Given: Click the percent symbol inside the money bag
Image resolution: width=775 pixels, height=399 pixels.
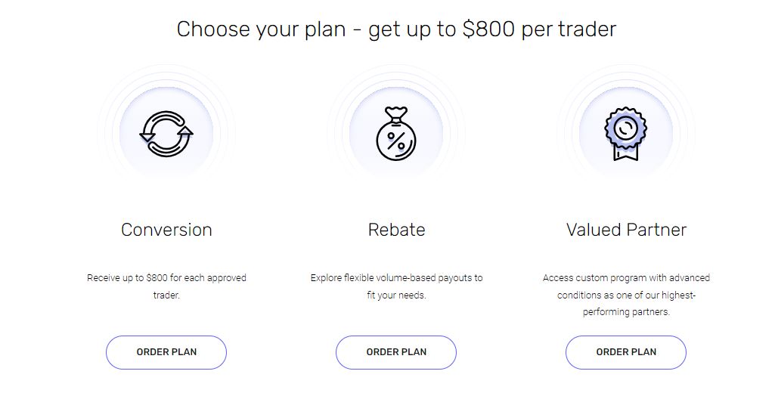Looking at the screenshot, I should click(396, 141).
